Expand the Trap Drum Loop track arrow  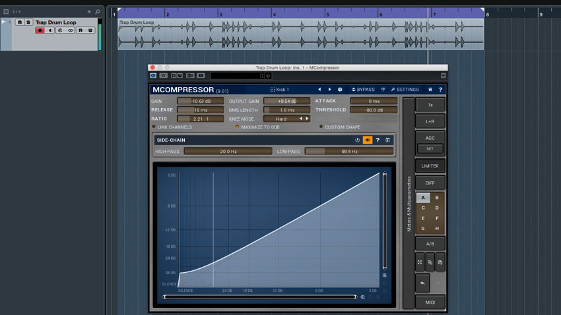(x=3, y=22)
